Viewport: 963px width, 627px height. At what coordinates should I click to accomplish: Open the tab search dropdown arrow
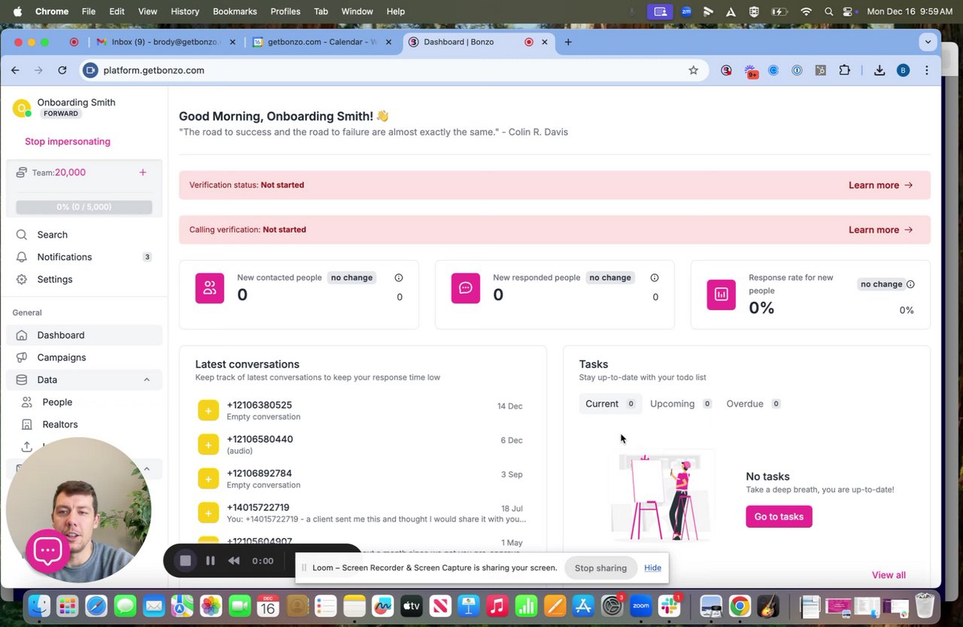tap(928, 42)
